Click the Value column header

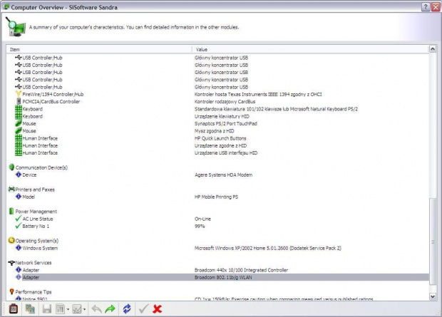point(310,49)
